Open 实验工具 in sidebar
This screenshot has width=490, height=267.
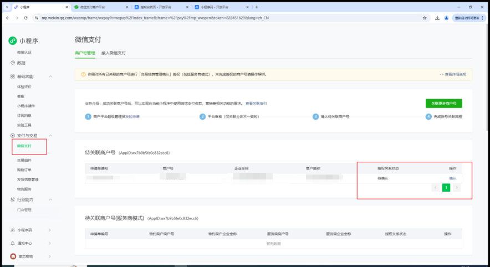point(24,125)
